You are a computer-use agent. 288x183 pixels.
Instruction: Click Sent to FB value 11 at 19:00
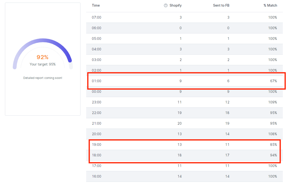coord(227,145)
